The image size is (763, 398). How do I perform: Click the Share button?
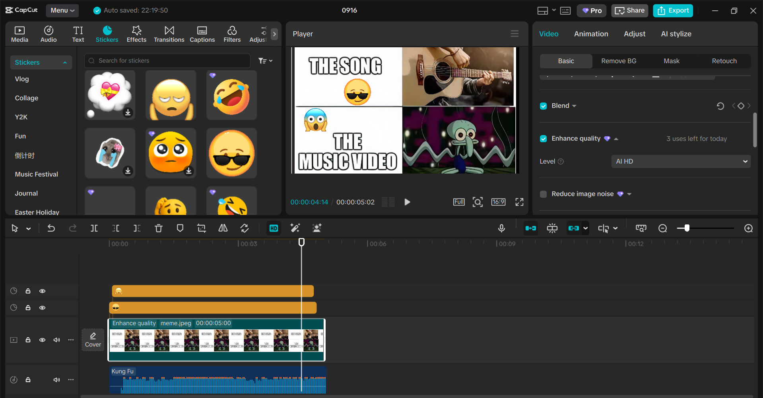629,11
